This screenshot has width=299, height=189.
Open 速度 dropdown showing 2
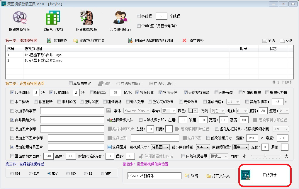(284, 111)
